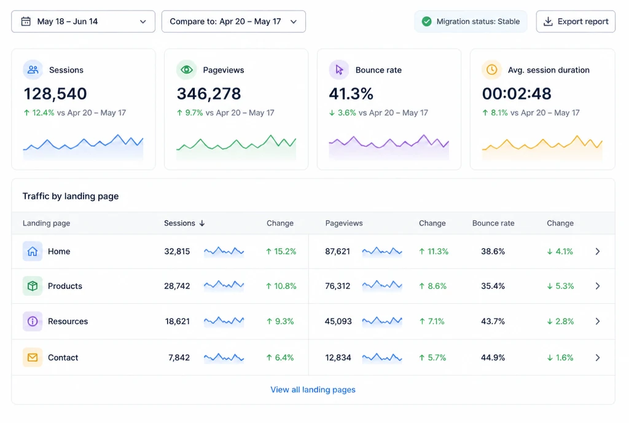The width and height of the screenshot is (629, 423).
Task: Click the Bounce rate column header
Action: coord(493,223)
